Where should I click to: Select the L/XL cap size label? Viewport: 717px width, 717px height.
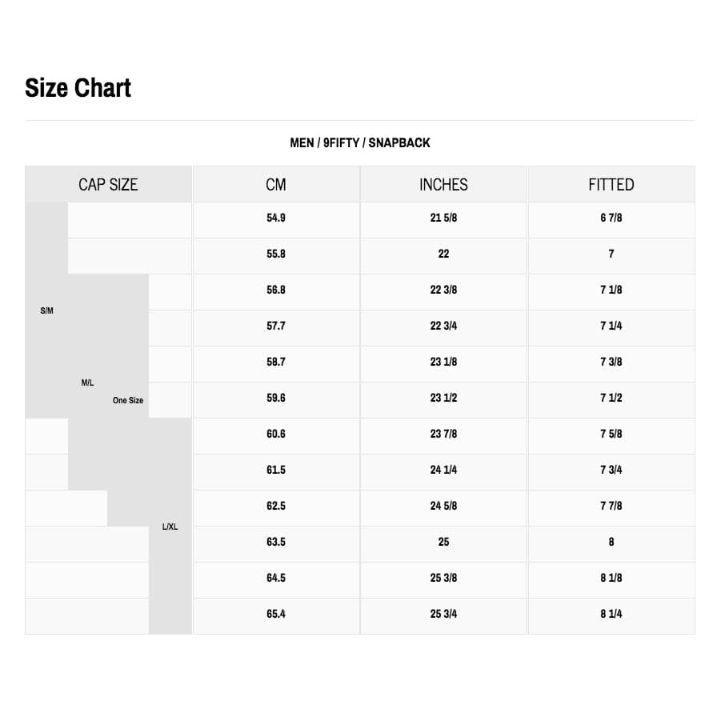170,527
